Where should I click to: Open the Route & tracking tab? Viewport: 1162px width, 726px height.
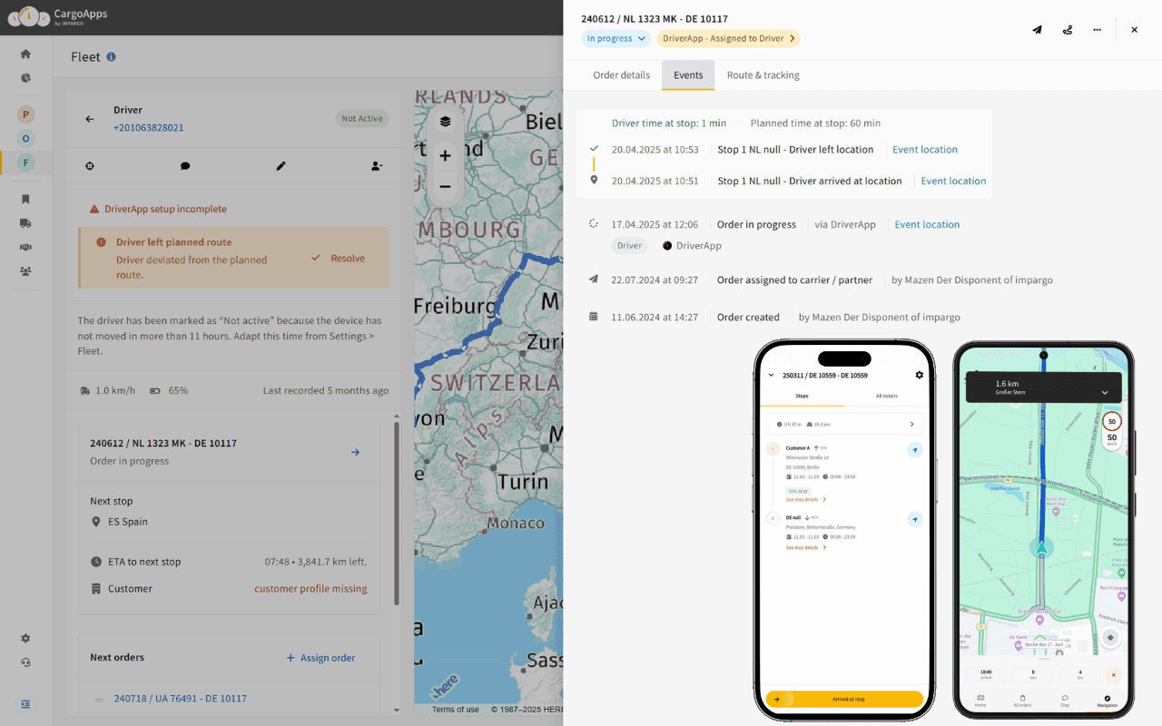[763, 74]
